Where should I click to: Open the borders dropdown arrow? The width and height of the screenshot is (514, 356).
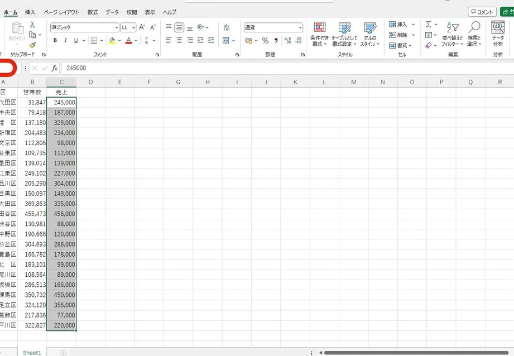[102, 41]
